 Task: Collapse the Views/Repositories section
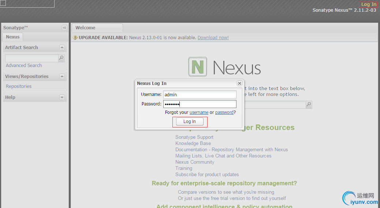click(62, 77)
